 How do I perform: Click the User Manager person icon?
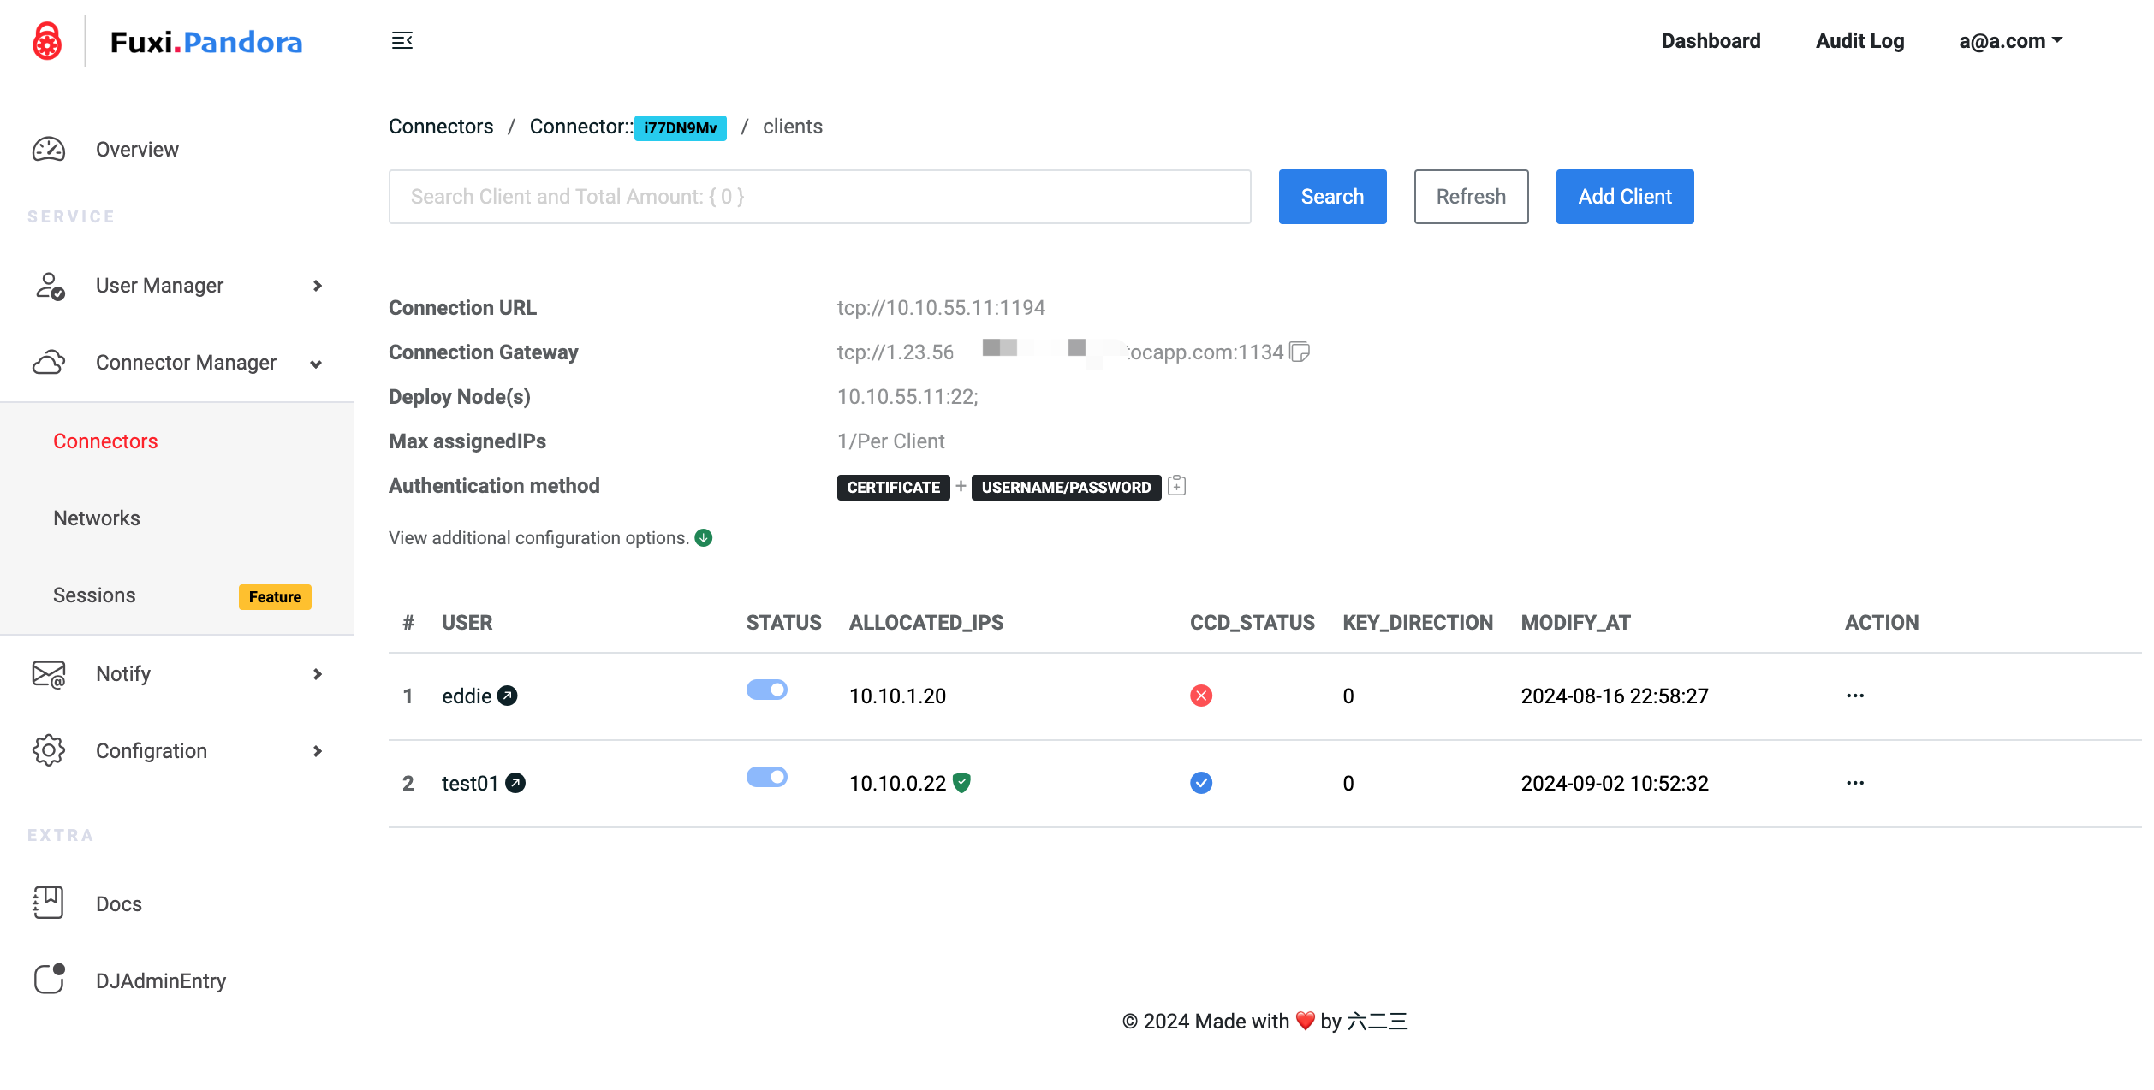(50, 286)
